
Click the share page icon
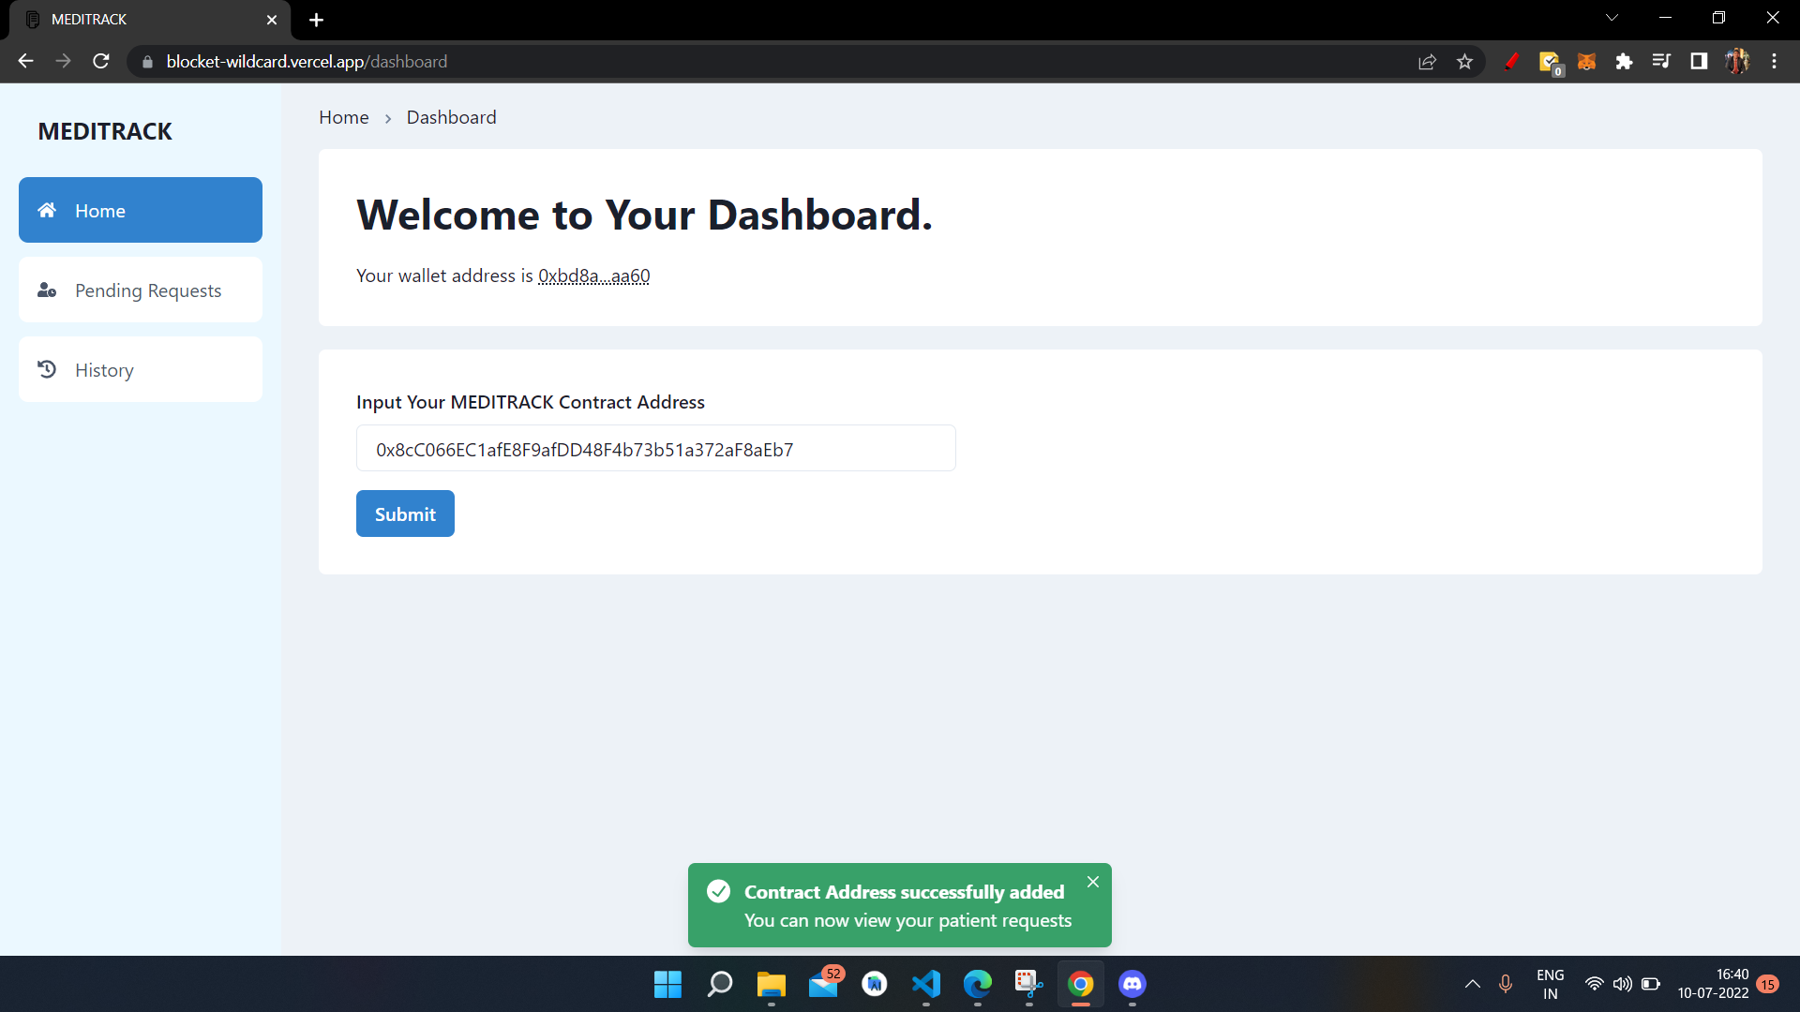point(1427,62)
